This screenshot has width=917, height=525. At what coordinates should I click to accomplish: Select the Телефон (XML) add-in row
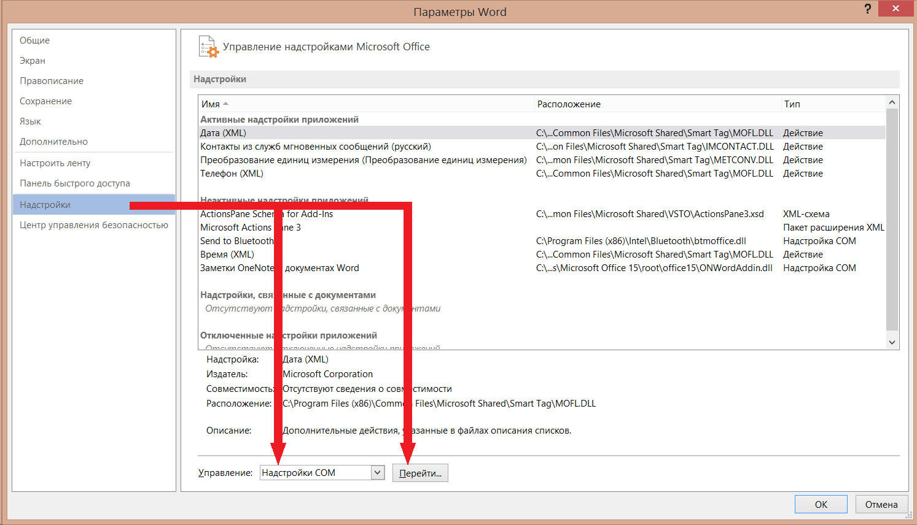point(542,174)
